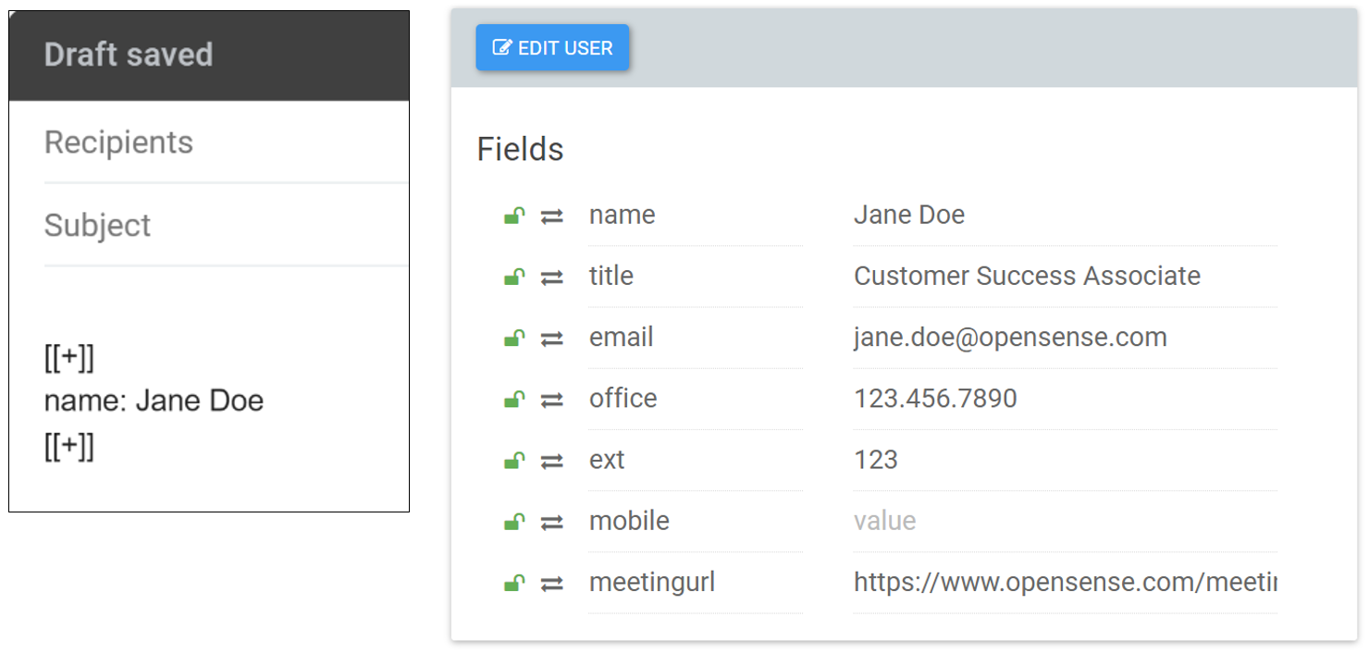Click the 'Fields' heading
The image size is (1369, 654).
[x=521, y=149]
